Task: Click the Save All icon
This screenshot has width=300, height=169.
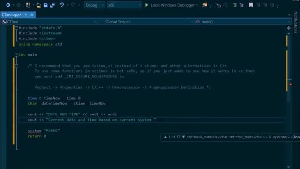Action: (52, 5)
